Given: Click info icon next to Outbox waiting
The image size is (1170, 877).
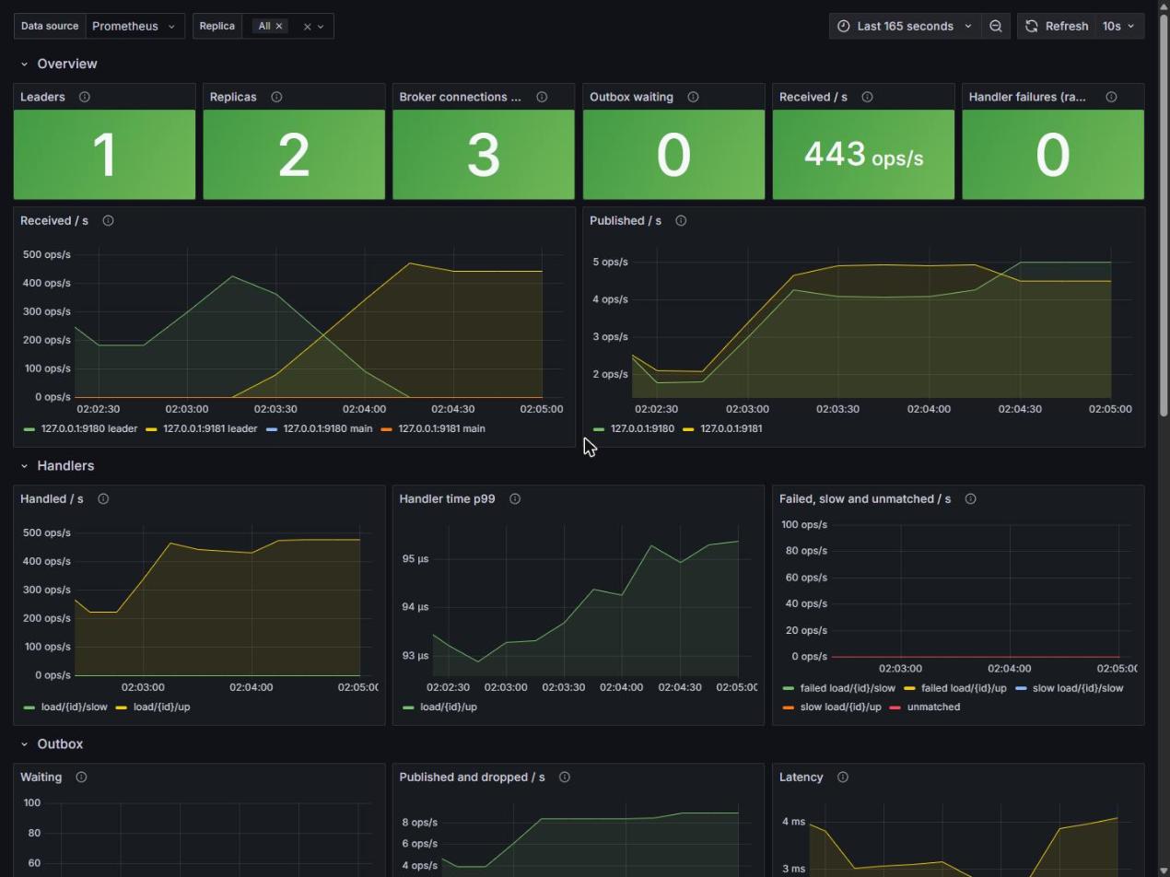Looking at the screenshot, I should point(693,97).
